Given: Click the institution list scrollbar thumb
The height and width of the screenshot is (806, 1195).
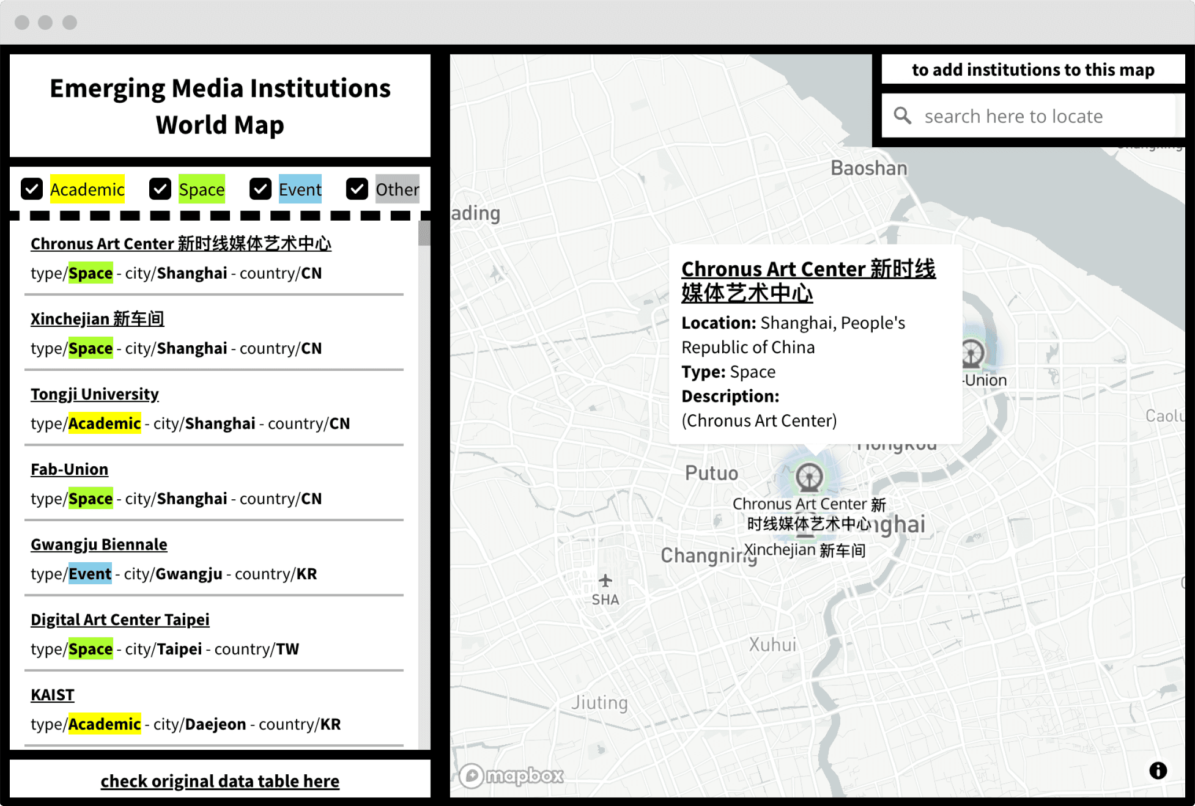Looking at the screenshot, I should (x=424, y=233).
